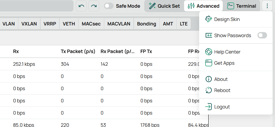Sort by Rx Packet column header
The height and width of the screenshot is (127, 275).
click(118, 51)
